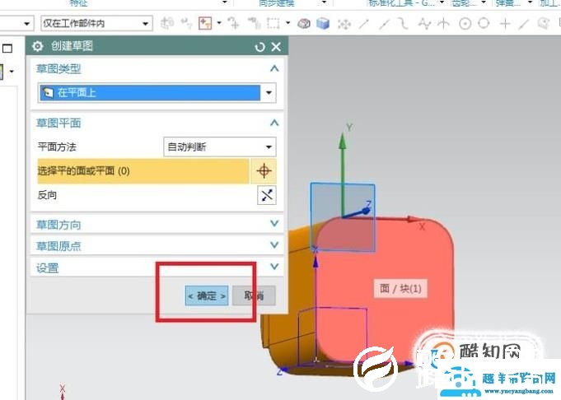
Task: Close the 创建草图 dialog
Action: (276, 46)
